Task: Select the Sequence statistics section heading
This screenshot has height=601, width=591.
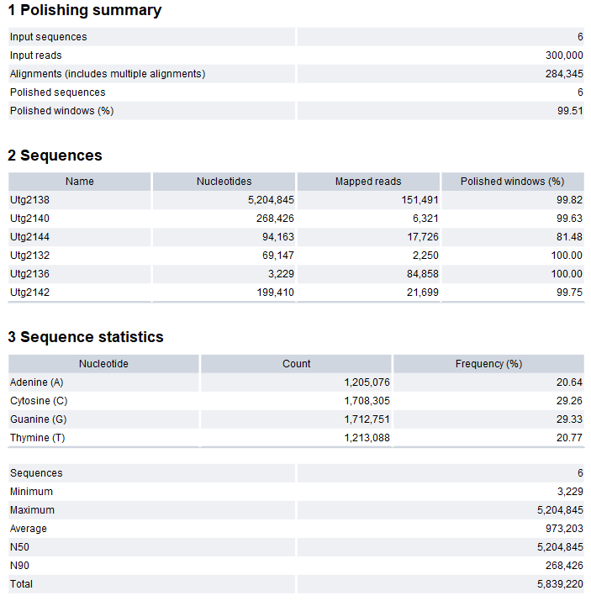Action: pyautogui.click(x=86, y=337)
